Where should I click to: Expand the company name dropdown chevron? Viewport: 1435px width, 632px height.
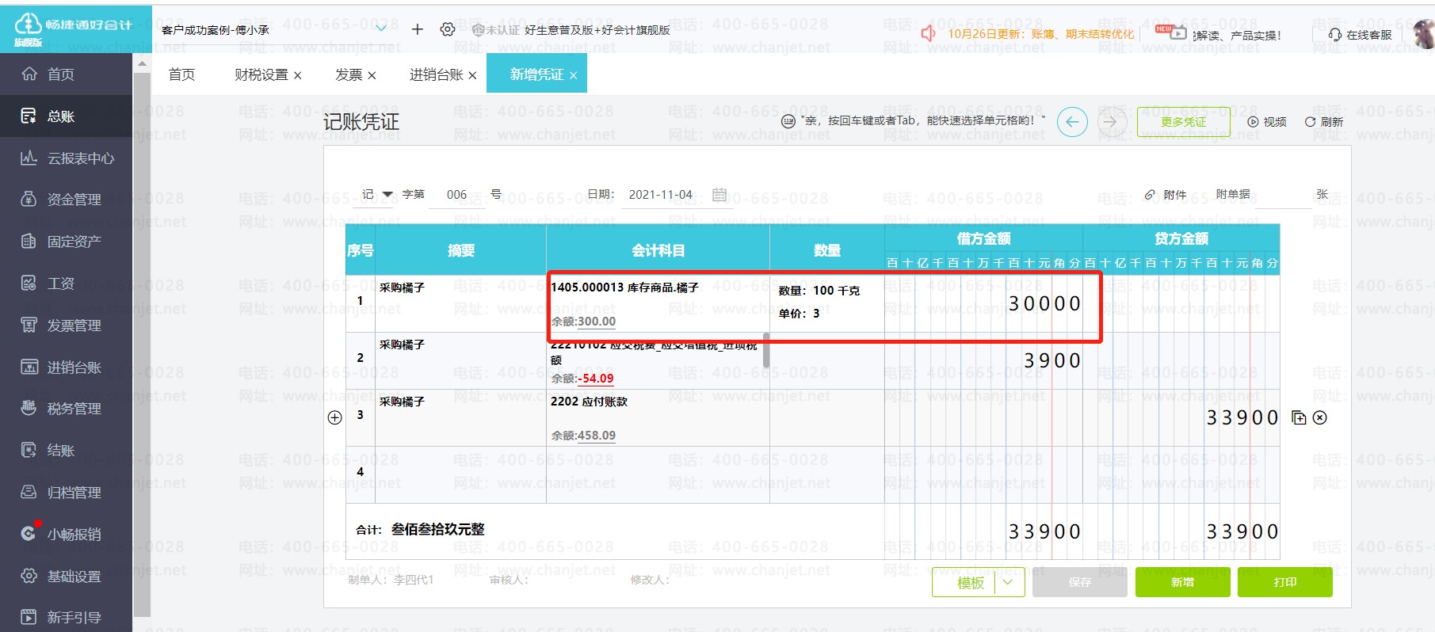pyautogui.click(x=381, y=29)
